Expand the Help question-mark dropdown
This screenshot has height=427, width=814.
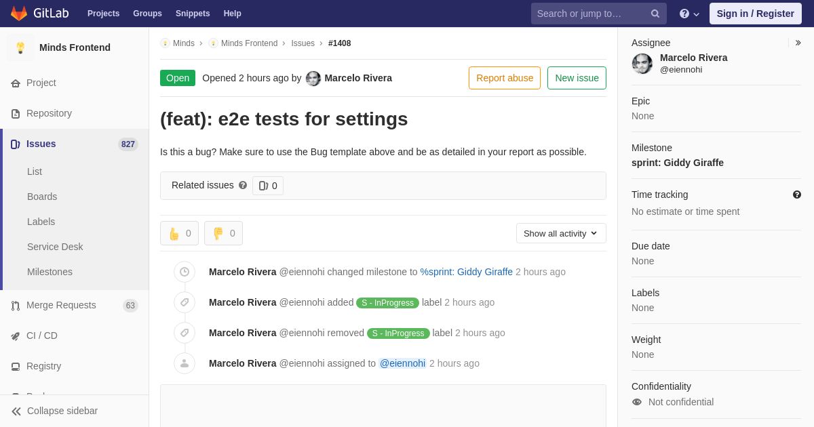coord(689,14)
